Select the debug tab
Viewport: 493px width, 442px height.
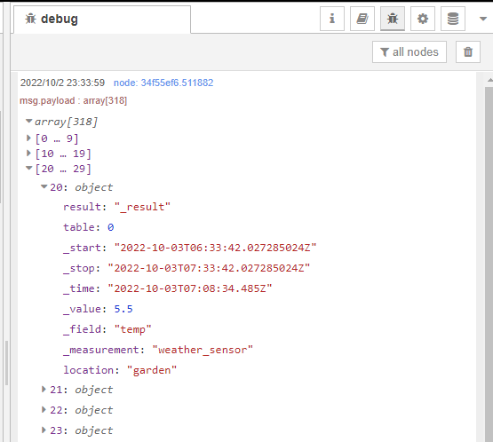tap(102, 20)
